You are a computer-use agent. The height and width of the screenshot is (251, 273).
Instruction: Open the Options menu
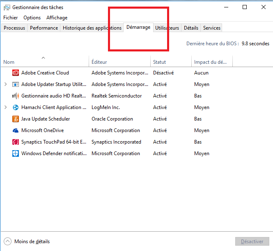click(x=32, y=18)
